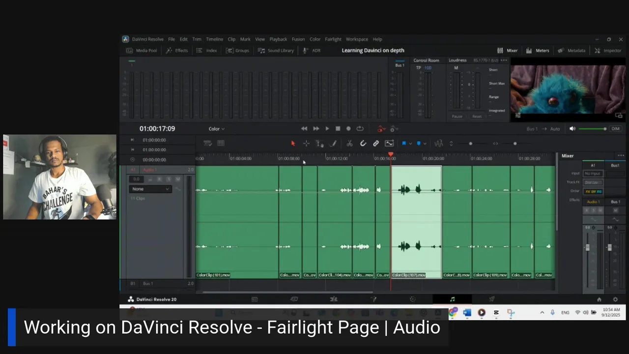The width and height of the screenshot is (629, 354).
Task: Start recording with the Record button
Action: coord(348,129)
